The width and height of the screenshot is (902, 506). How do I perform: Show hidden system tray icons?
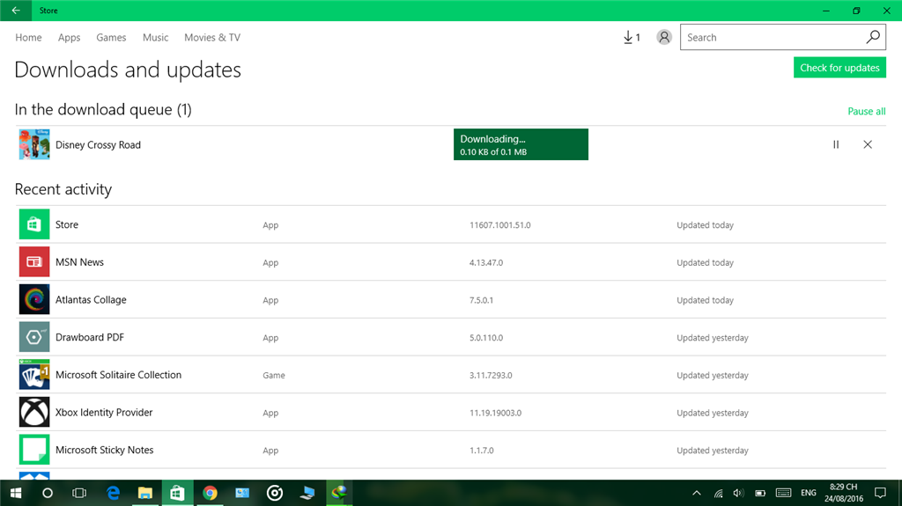pyautogui.click(x=697, y=493)
